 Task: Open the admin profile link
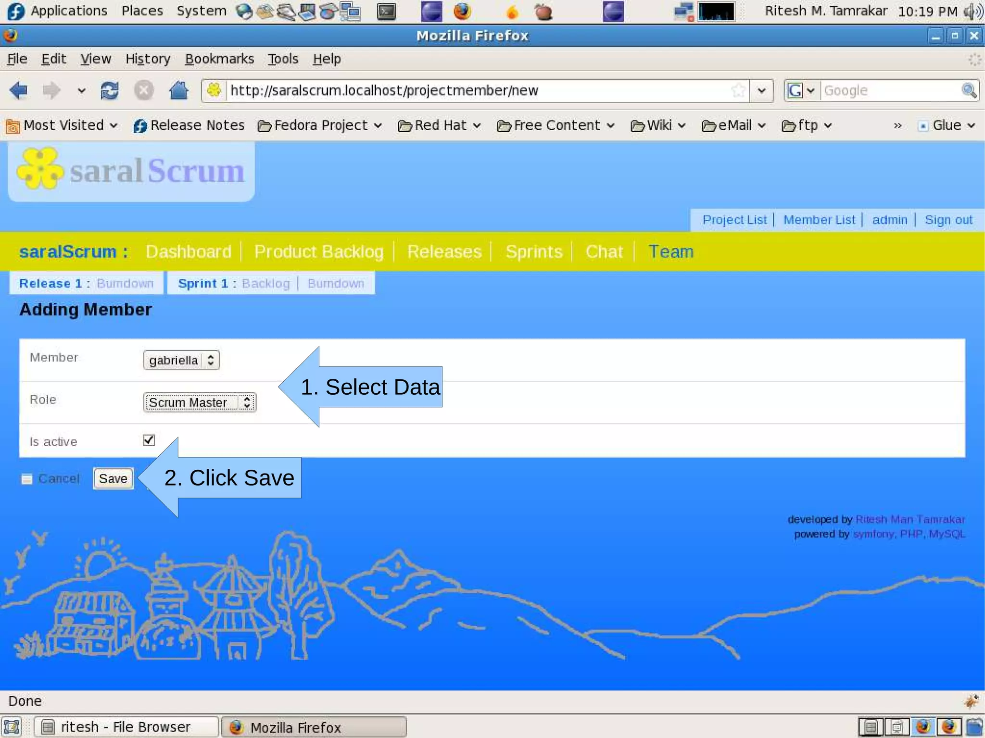coord(889,220)
